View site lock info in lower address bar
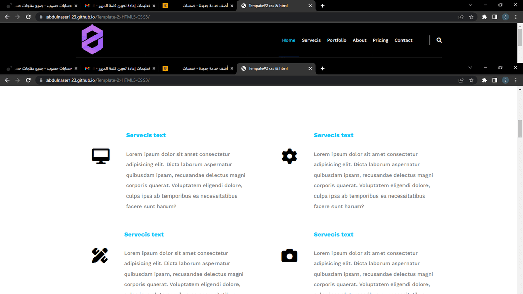Image resolution: width=523 pixels, height=294 pixels. click(x=41, y=80)
